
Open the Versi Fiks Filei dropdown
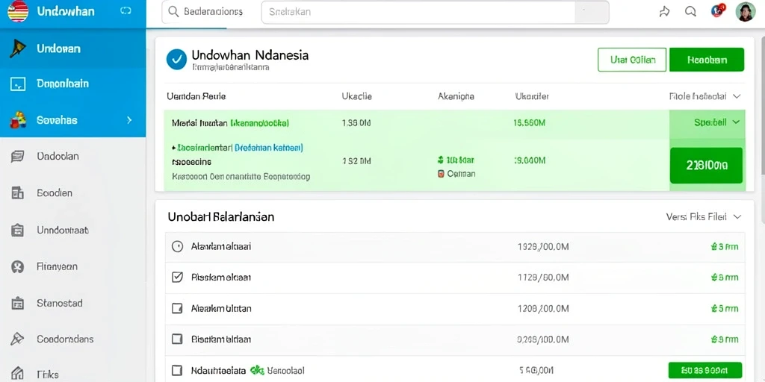click(x=704, y=216)
